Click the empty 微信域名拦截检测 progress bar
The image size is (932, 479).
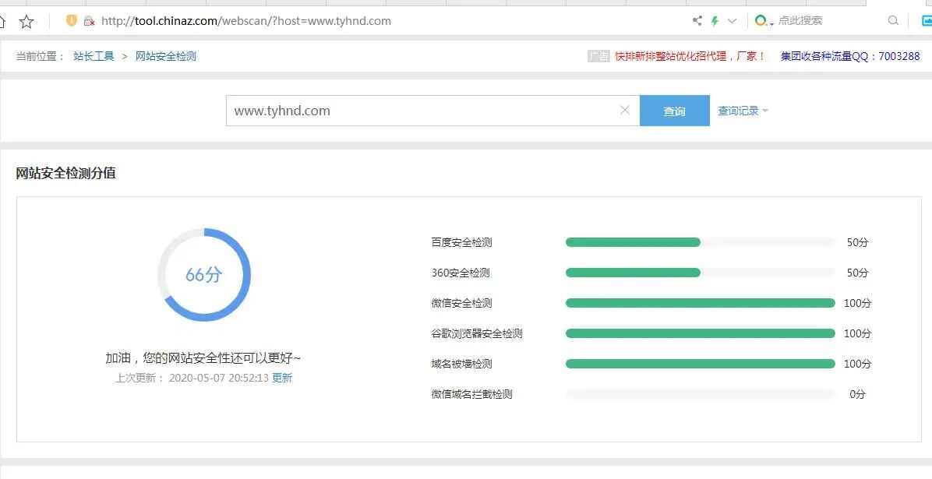point(701,394)
